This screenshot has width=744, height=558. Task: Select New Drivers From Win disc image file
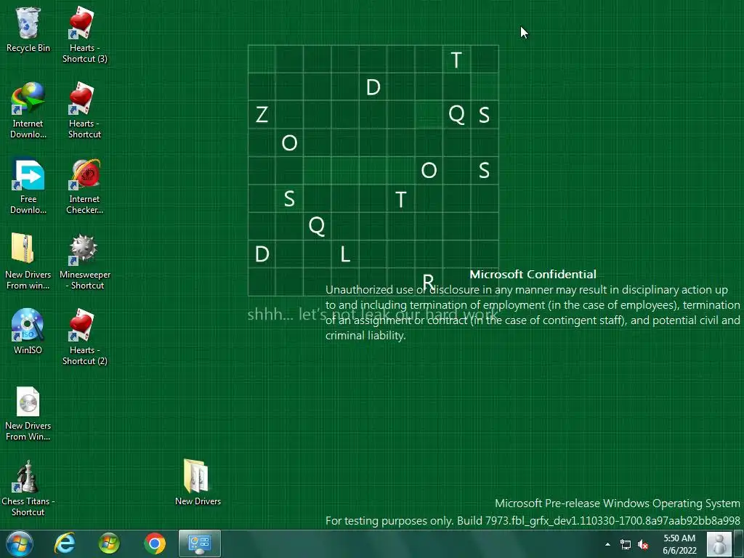28,413
